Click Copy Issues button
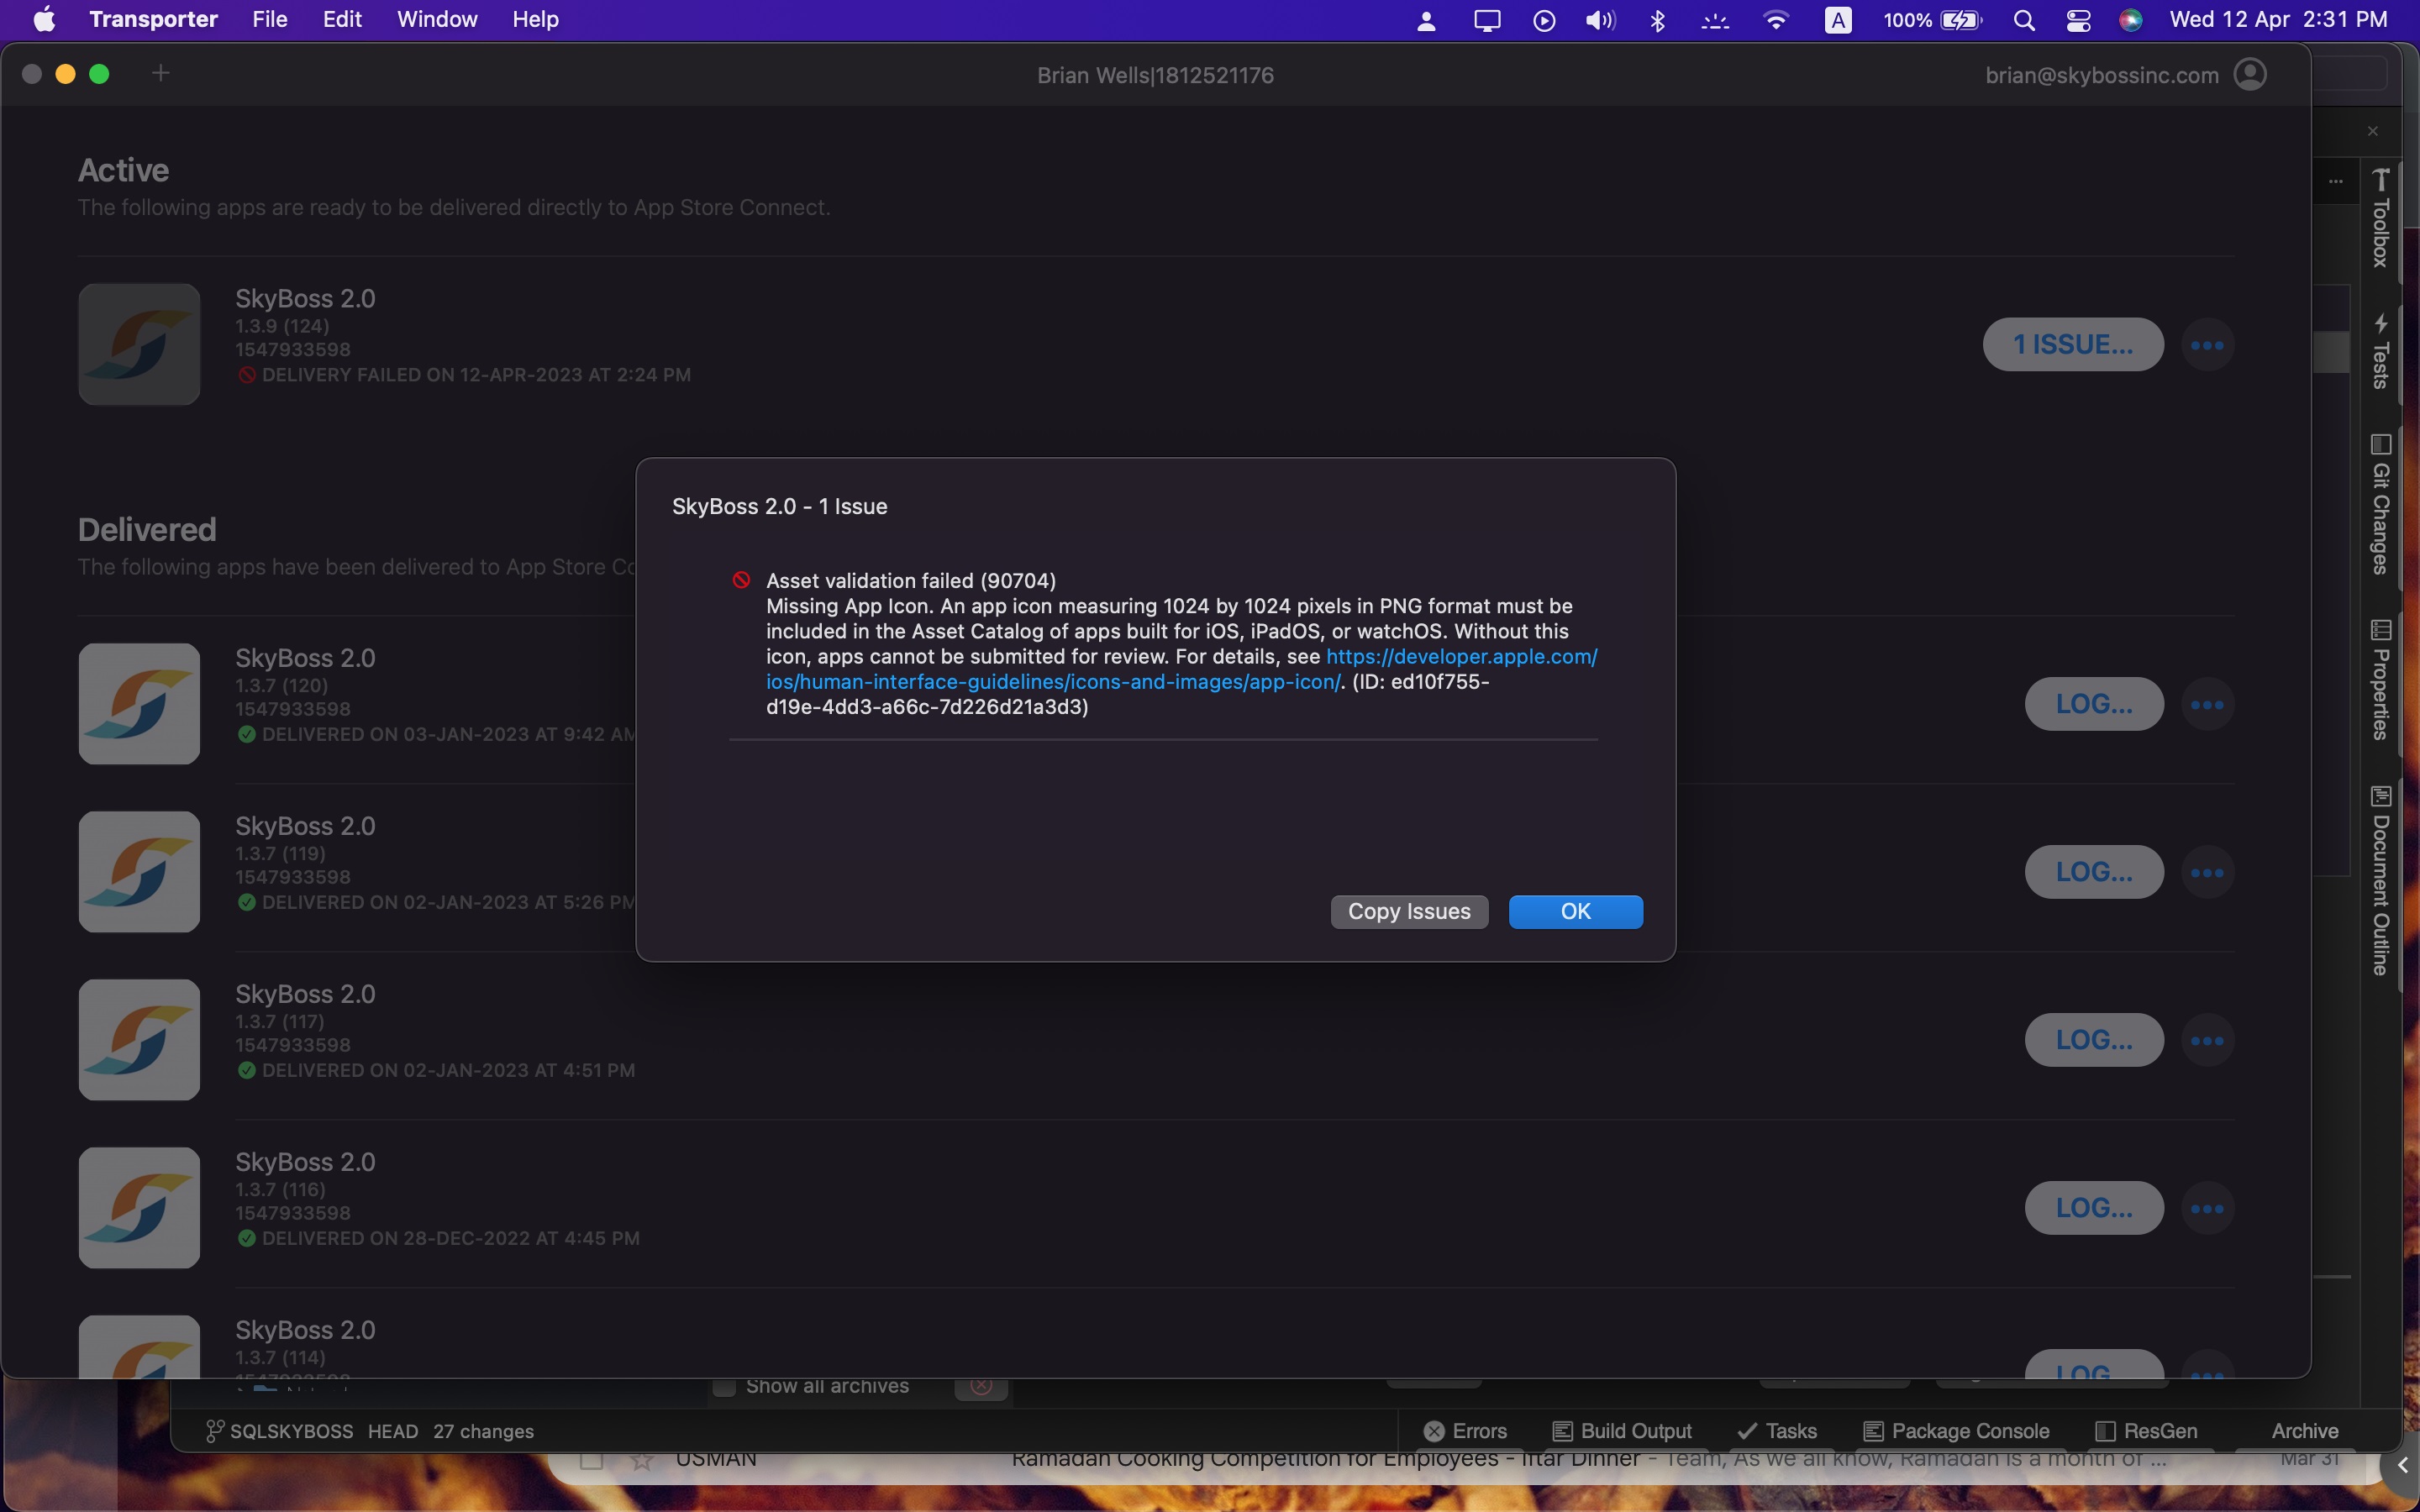 point(1409,911)
